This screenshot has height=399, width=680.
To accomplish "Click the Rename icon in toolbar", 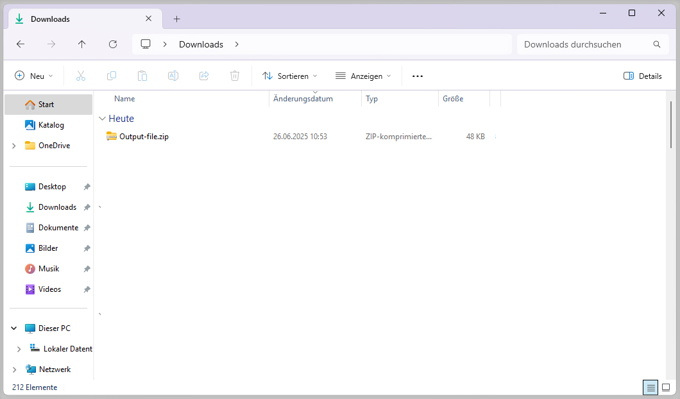I will (x=173, y=76).
